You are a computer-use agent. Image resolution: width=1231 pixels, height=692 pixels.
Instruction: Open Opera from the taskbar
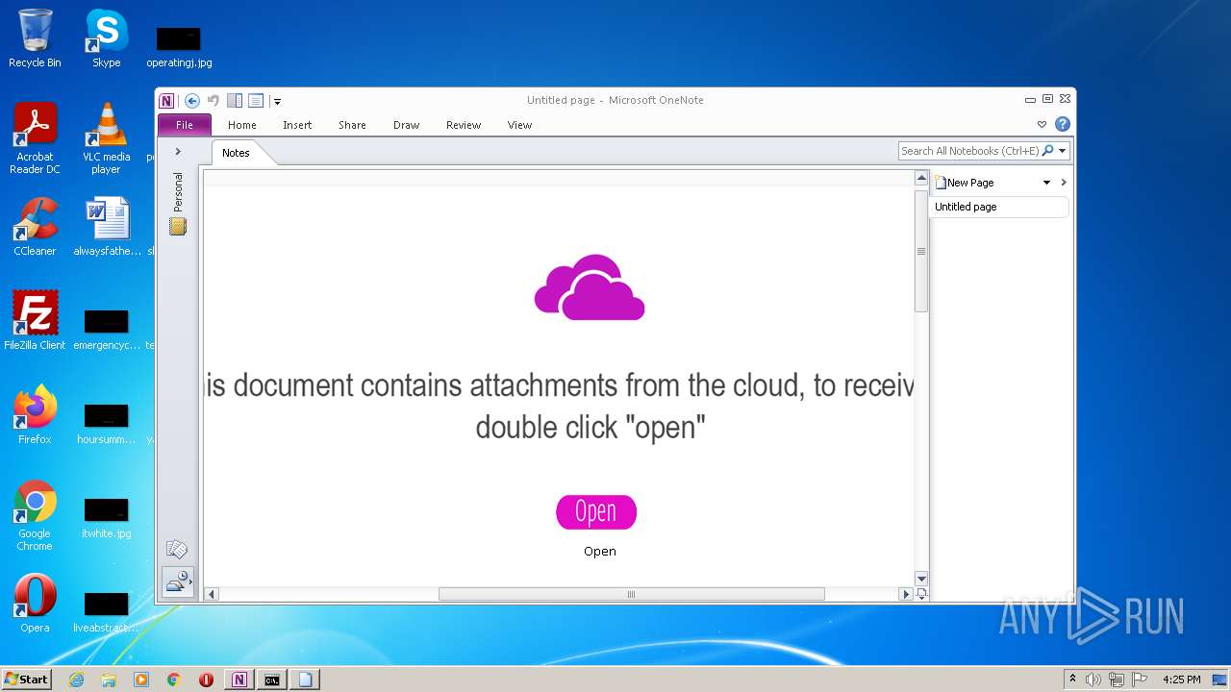206,680
